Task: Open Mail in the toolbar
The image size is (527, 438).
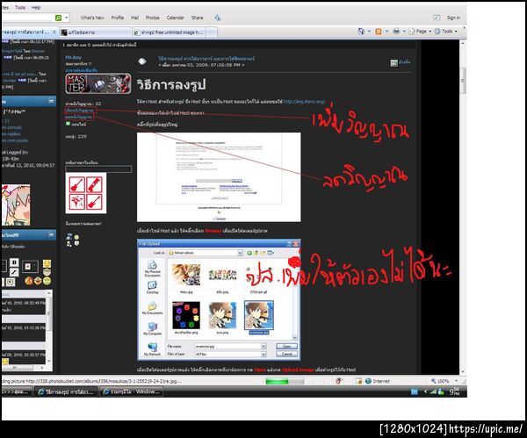Action: tap(134, 18)
